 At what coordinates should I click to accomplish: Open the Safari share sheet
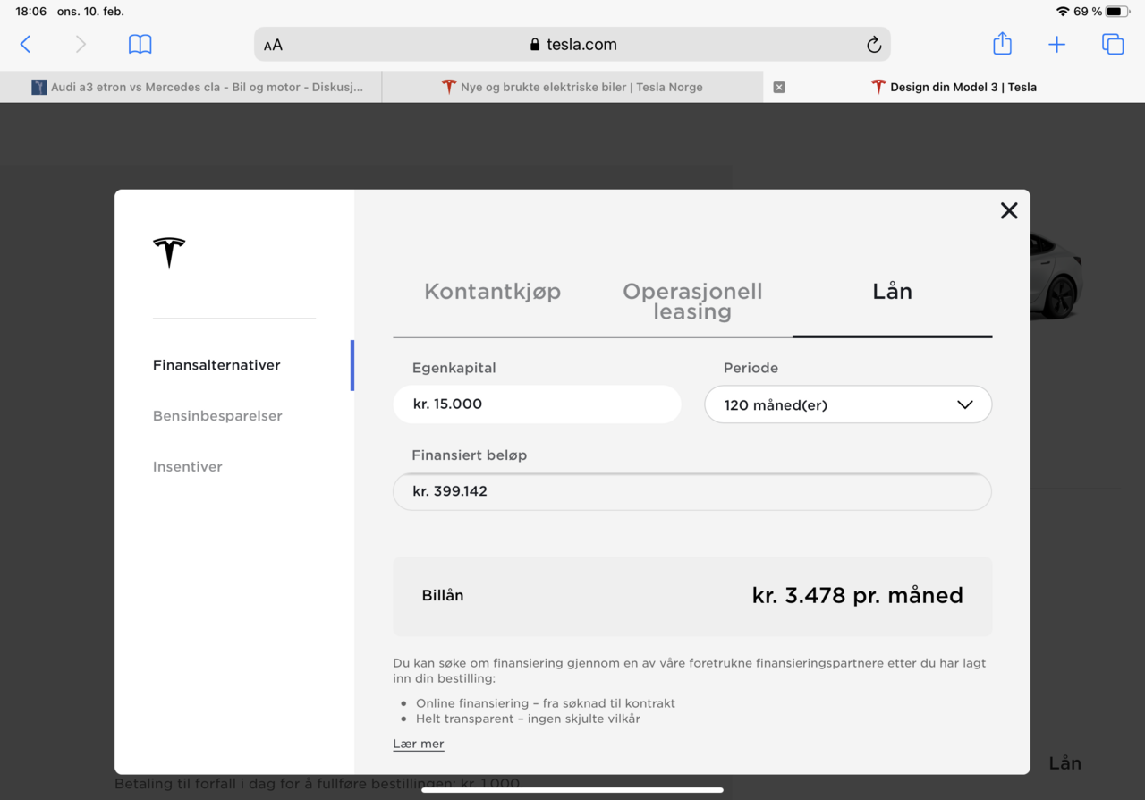tap(1002, 43)
